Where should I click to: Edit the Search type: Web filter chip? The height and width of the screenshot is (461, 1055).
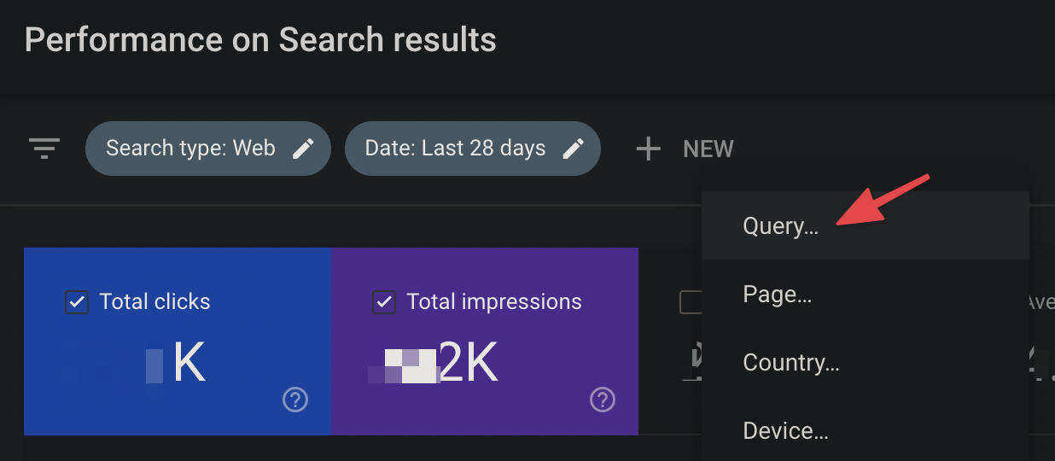pos(207,149)
